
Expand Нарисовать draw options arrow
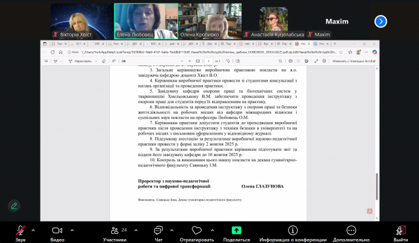click(x=96, y=61)
